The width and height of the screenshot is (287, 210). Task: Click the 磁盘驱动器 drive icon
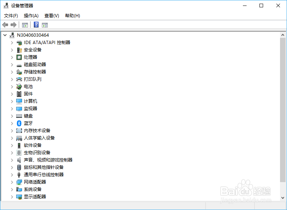point(19,65)
